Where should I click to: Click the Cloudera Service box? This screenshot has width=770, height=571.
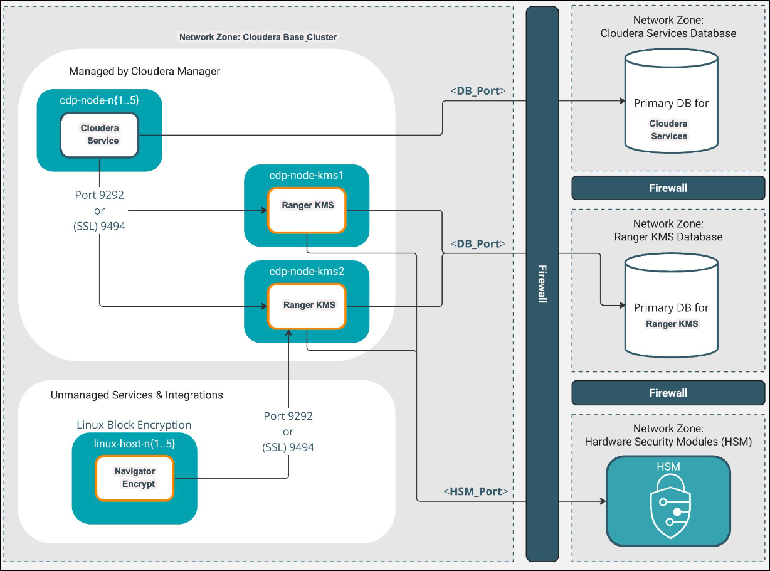click(x=99, y=135)
